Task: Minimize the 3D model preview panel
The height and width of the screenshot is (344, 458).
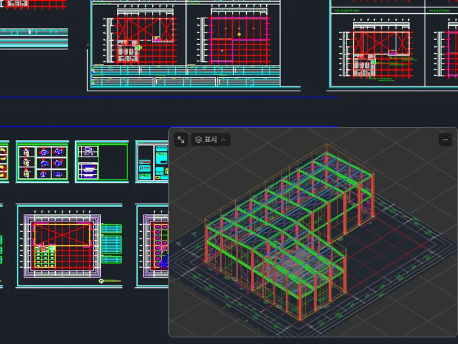Action: [445, 140]
